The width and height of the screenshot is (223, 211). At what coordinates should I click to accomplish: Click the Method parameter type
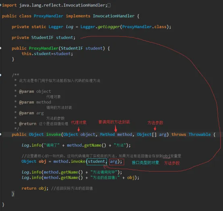107,135
